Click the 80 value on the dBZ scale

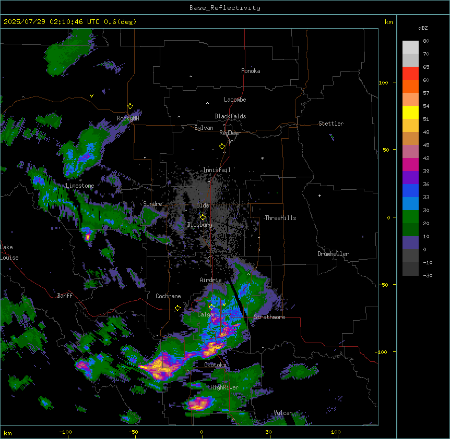click(x=426, y=41)
